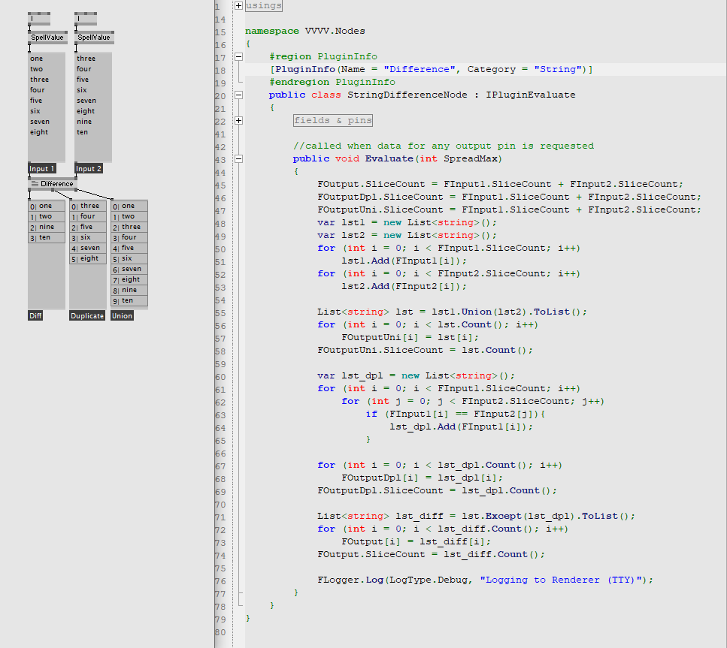Click the 'namespace' keyword on line 15
The width and height of the screenshot is (727, 648).
(x=272, y=31)
